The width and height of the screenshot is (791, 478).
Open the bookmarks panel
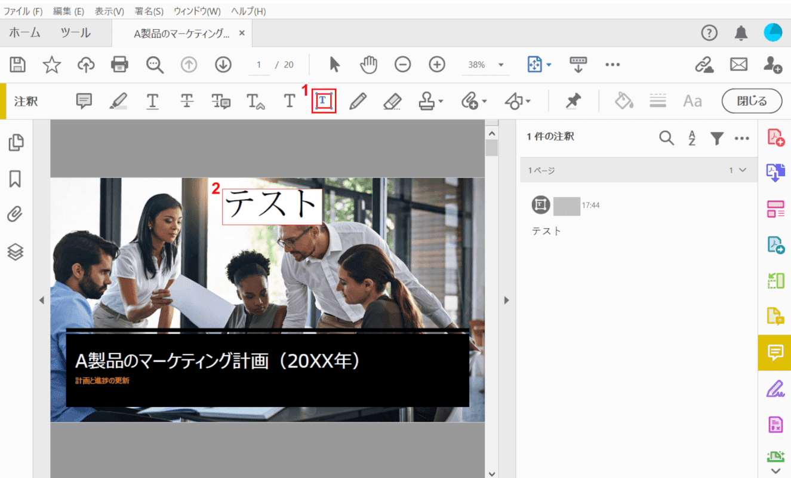click(16, 179)
